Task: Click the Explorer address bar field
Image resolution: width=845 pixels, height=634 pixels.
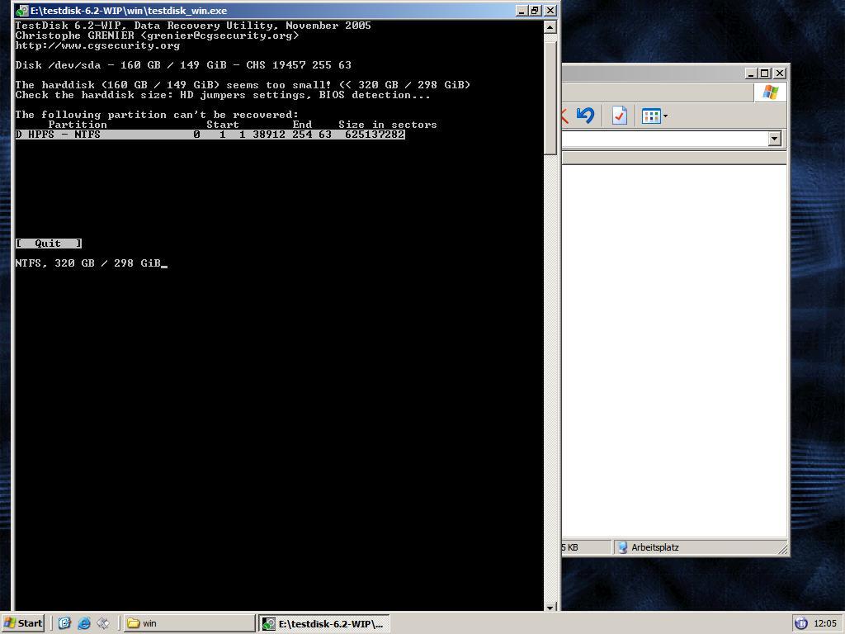Action: [x=666, y=139]
